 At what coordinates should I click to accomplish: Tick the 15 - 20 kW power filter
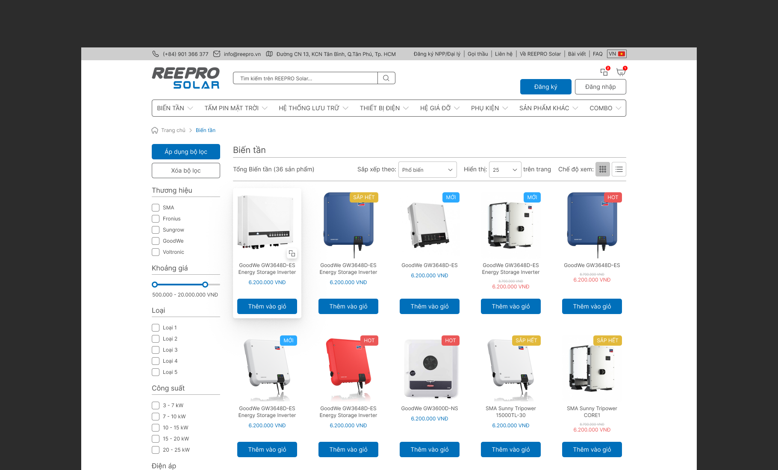pyautogui.click(x=156, y=439)
